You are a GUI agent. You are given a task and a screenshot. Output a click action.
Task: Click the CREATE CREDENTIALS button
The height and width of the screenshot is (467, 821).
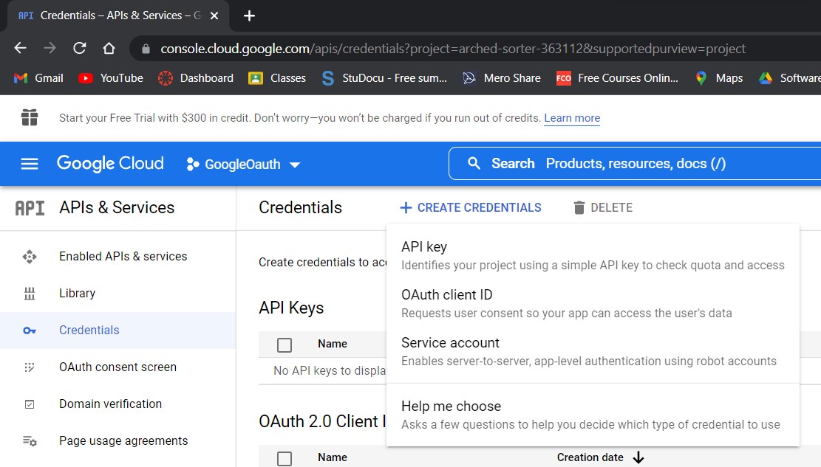470,207
